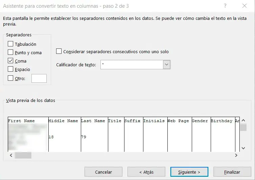Click the Cancelar button
This screenshot has width=255, height=180.
[x=103, y=172]
